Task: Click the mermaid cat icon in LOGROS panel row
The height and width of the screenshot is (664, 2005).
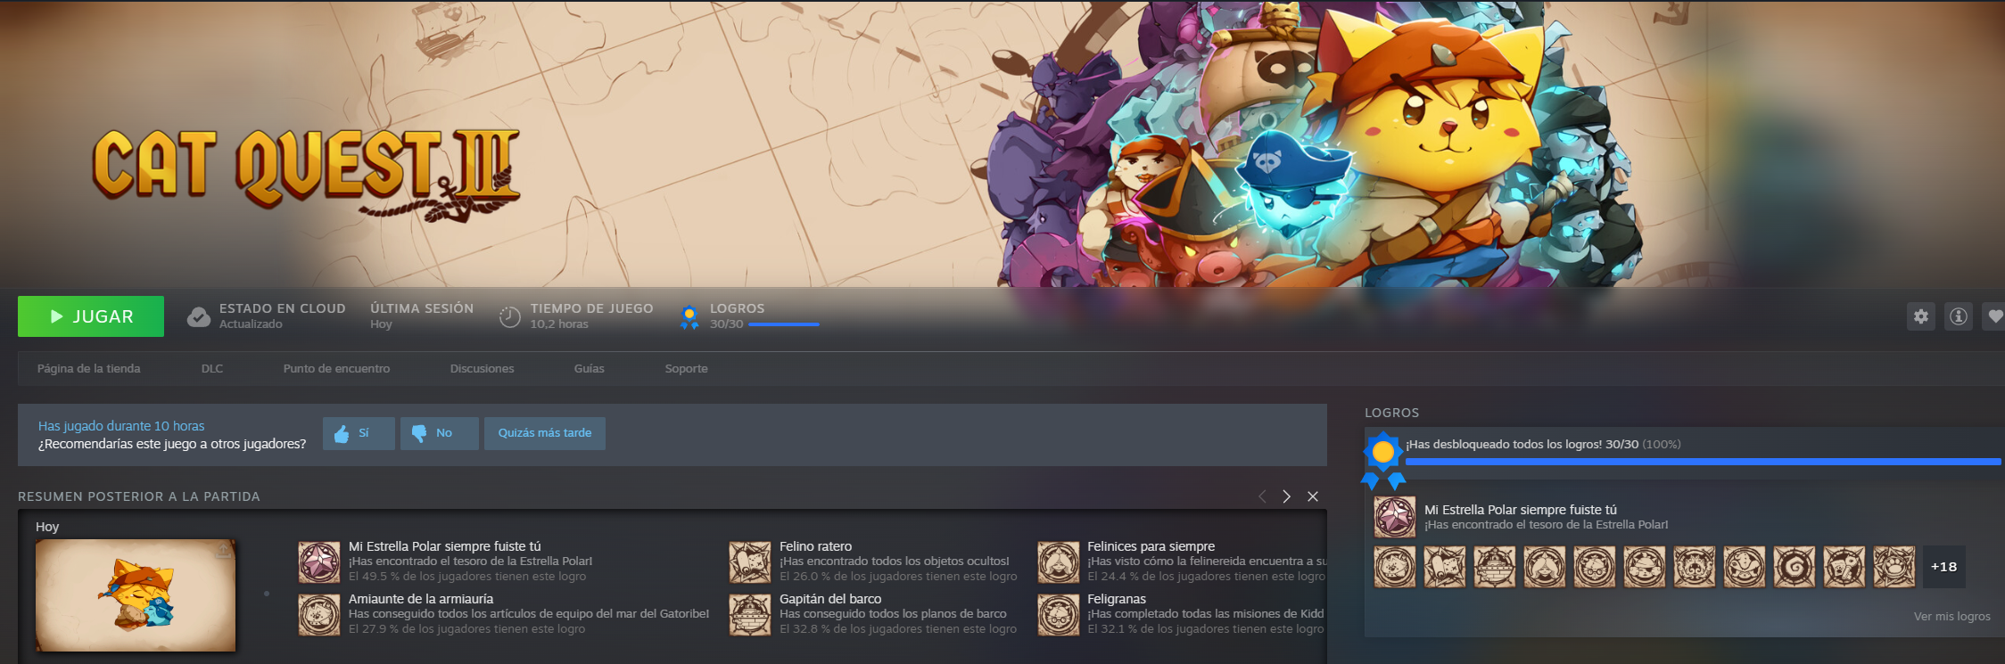Action: [x=1545, y=567]
